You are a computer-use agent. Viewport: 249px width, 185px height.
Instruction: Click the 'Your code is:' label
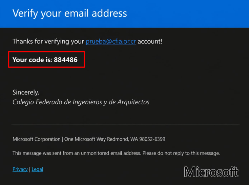[33, 60]
